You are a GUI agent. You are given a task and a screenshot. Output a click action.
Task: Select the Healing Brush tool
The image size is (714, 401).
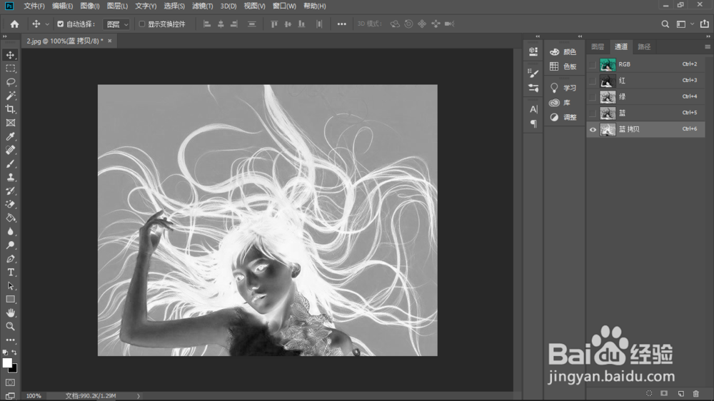[11, 151]
